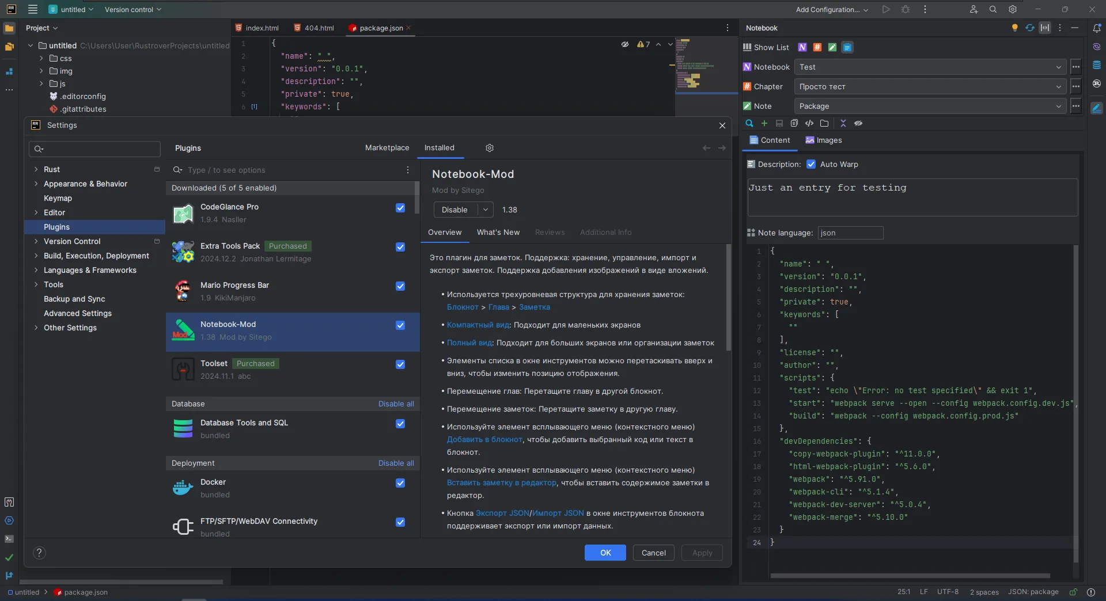1106x601 pixels.
Task: Switch to the Marketplace tab
Action: pos(387,148)
